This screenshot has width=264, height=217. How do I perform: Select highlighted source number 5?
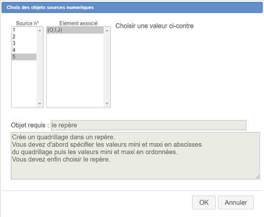click(x=24, y=56)
